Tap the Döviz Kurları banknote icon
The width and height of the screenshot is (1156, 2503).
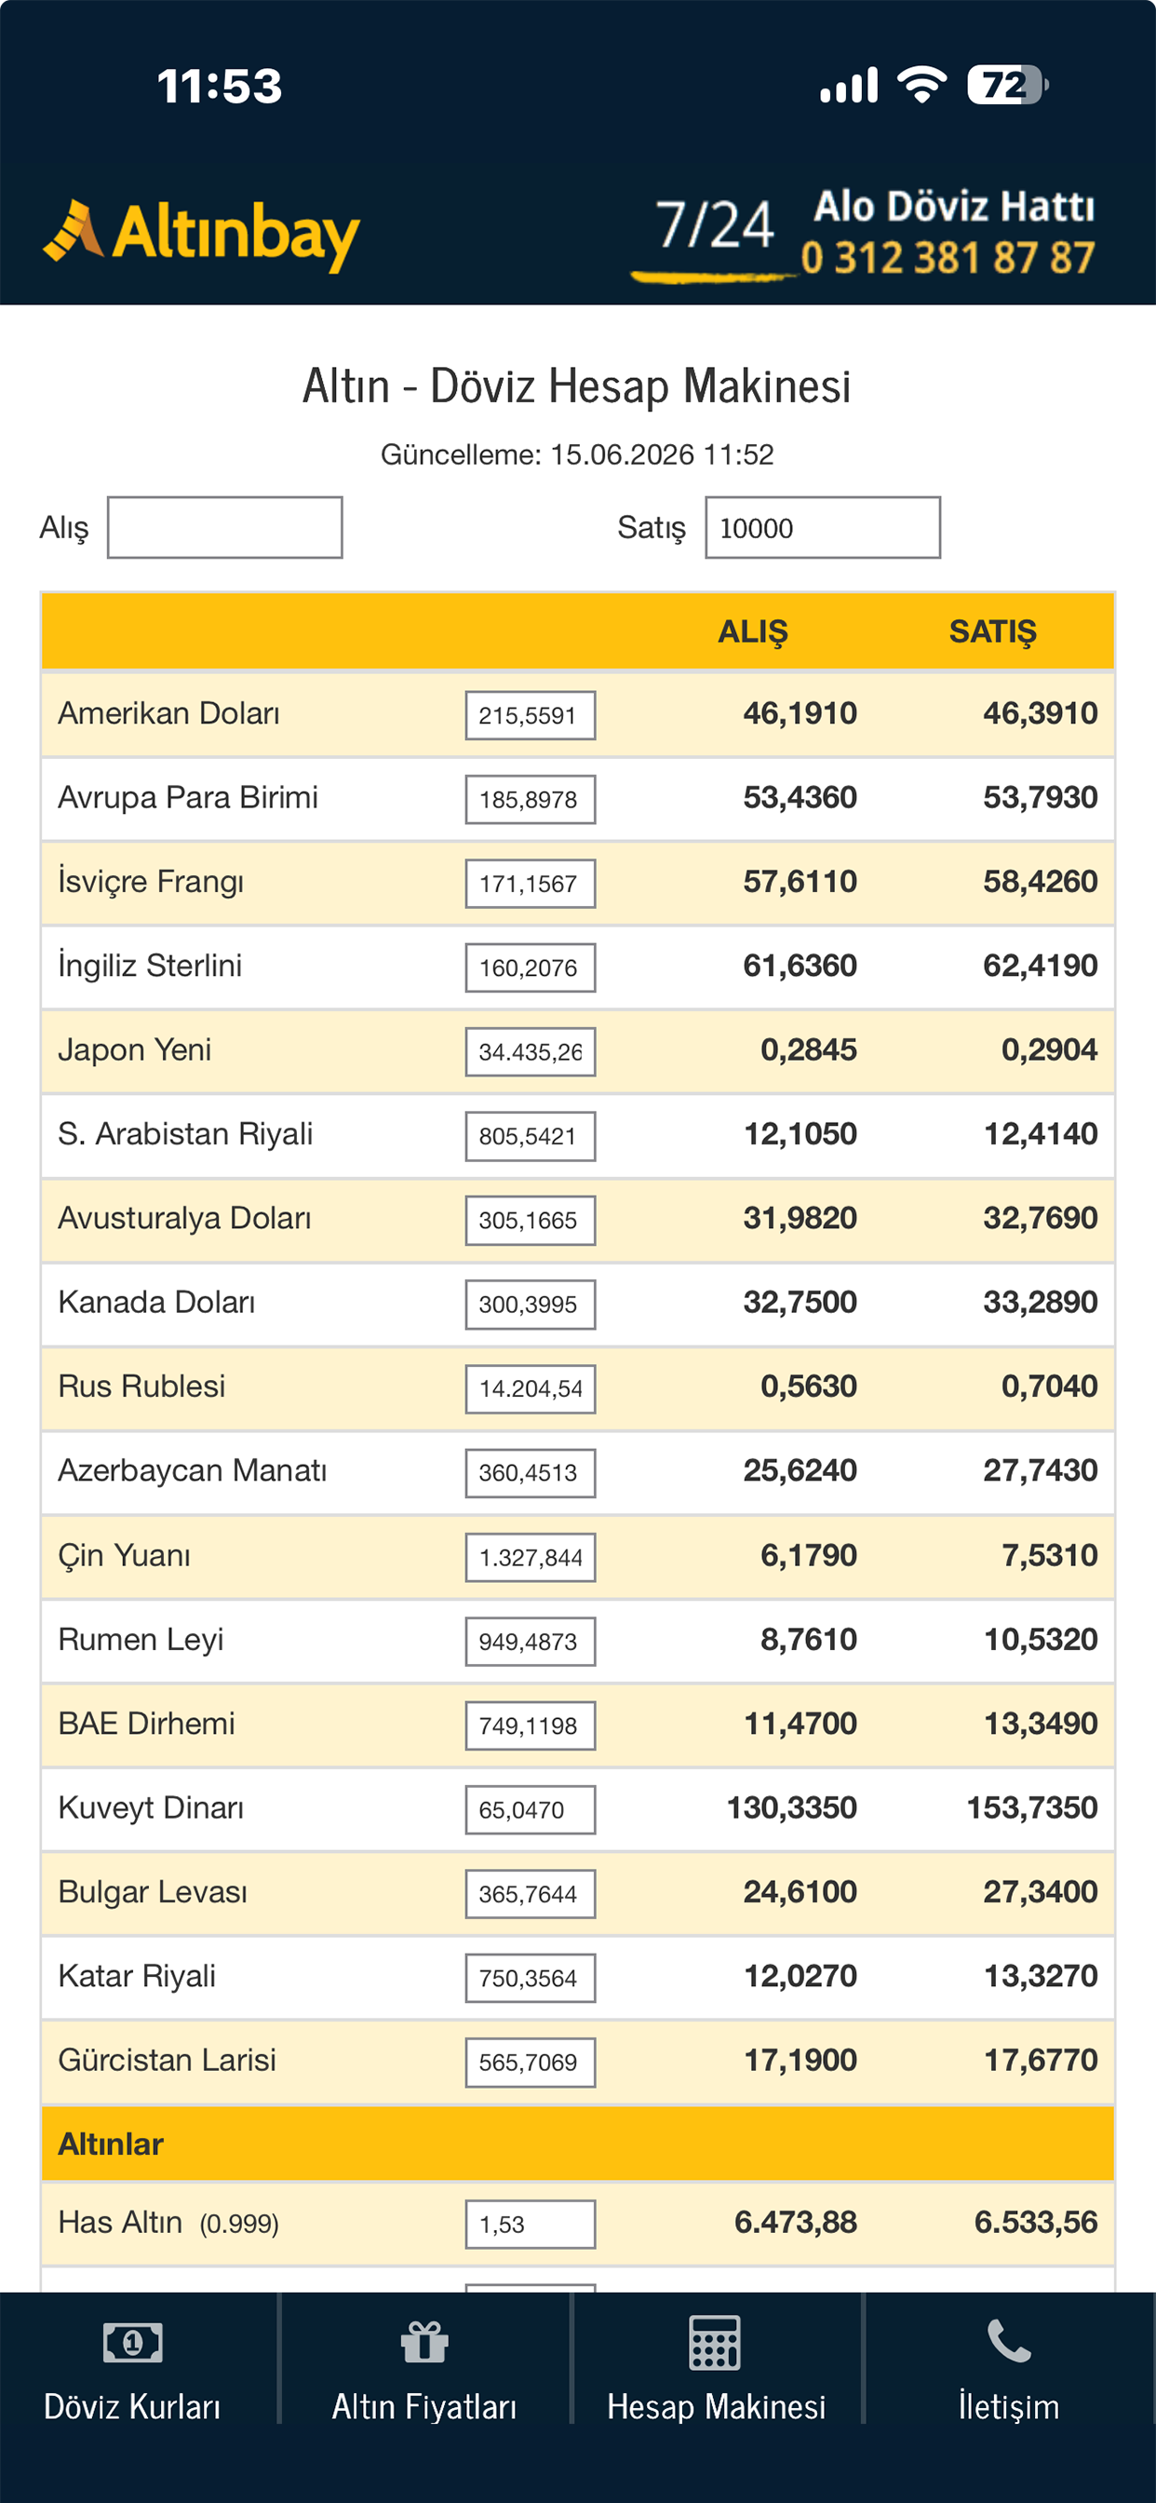coord(132,2343)
